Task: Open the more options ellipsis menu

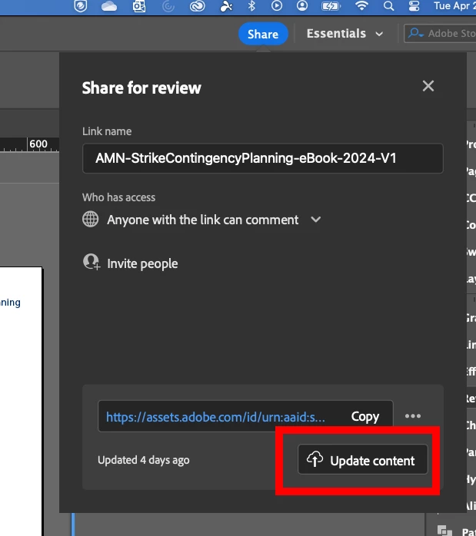Action: pos(413,416)
